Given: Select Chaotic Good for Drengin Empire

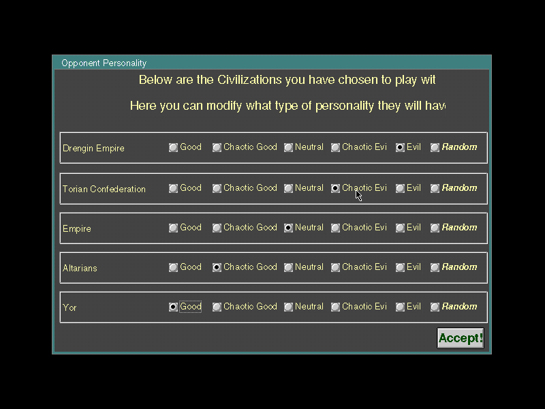Looking at the screenshot, I should (217, 147).
